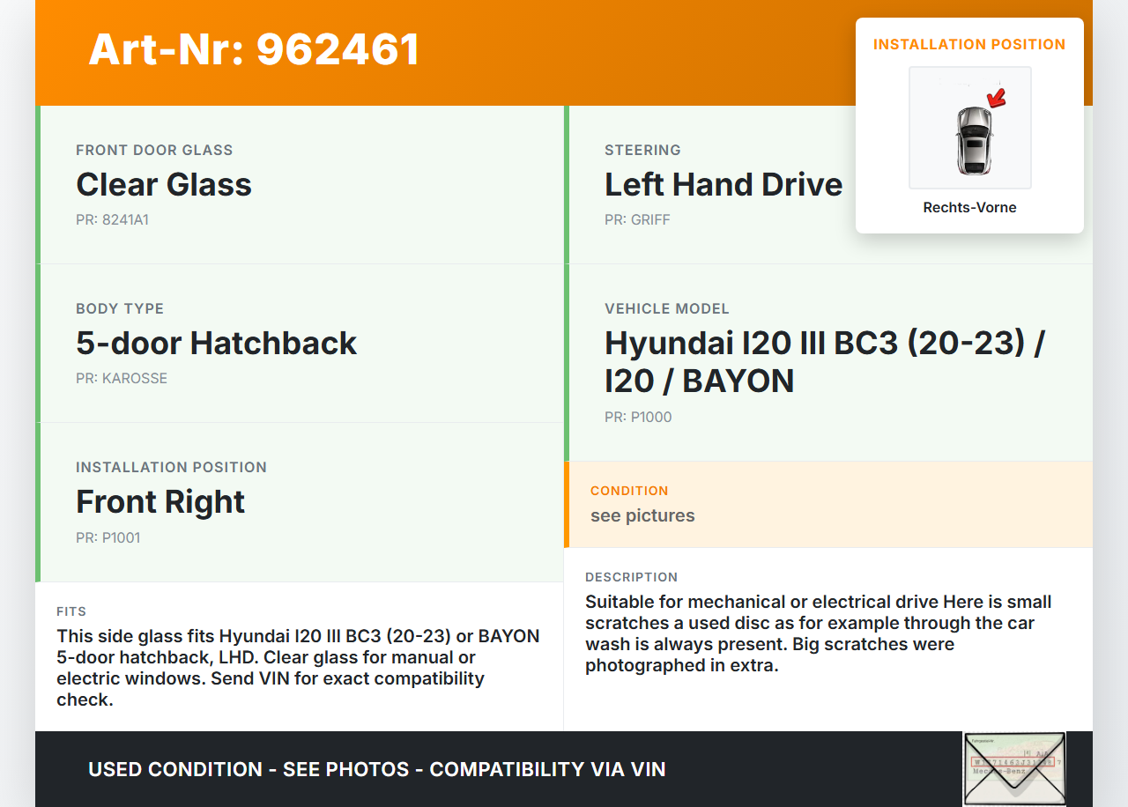The image size is (1128, 807).
Task: Click the PR: 8241A1 code
Action: (x=112, y=220)
